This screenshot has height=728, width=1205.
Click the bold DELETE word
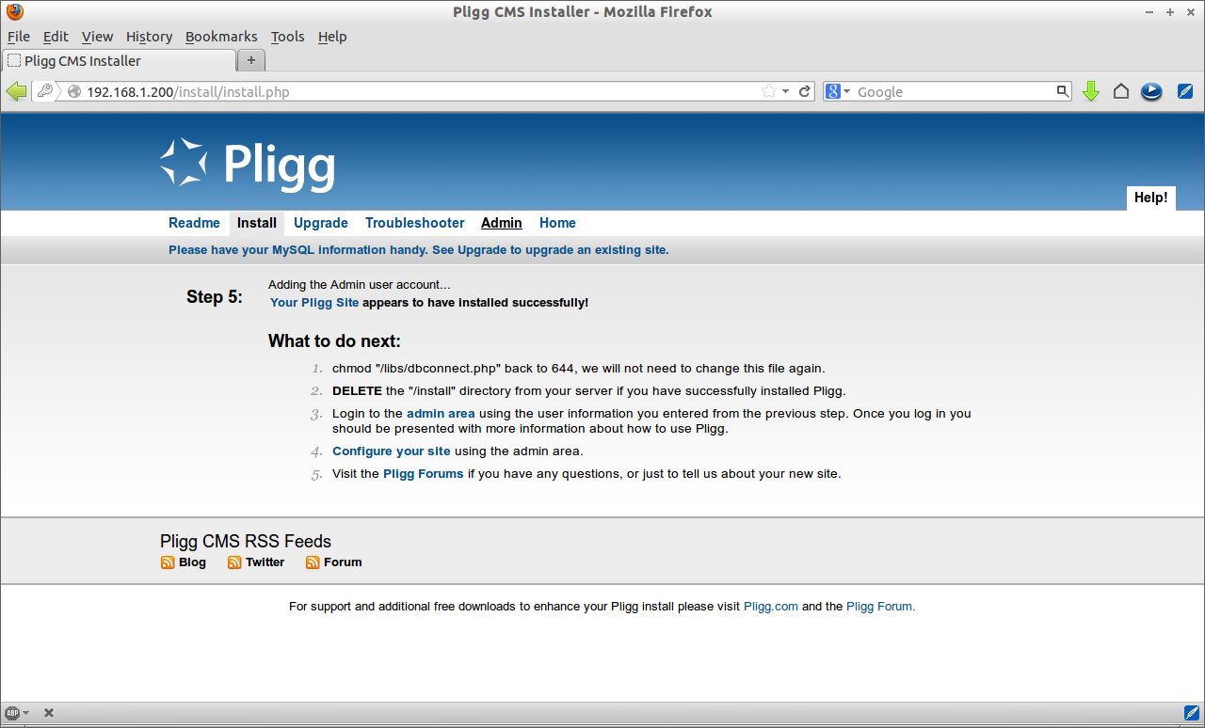pyautogui.click(x=357, y=391)
